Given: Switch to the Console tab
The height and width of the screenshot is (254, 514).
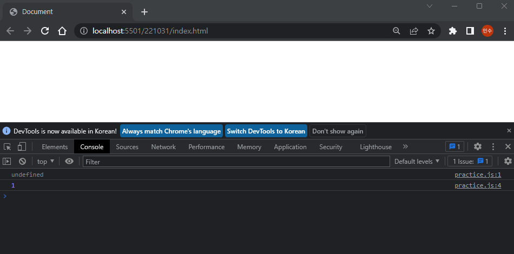Looking at the screenshot, I should coord(92,147).
